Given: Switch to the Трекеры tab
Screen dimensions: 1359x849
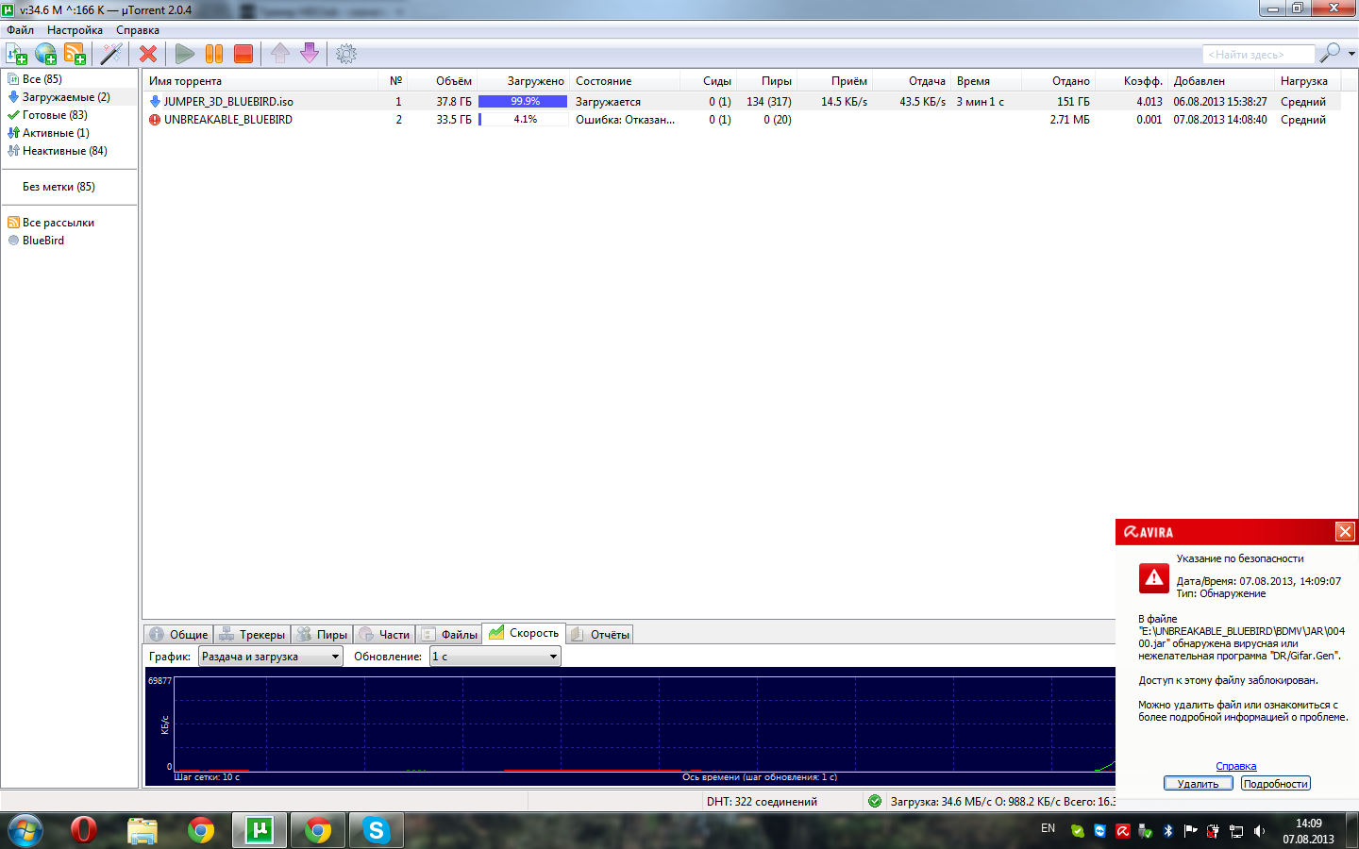Looking at the screenshot, I should [x=252, y=635].
